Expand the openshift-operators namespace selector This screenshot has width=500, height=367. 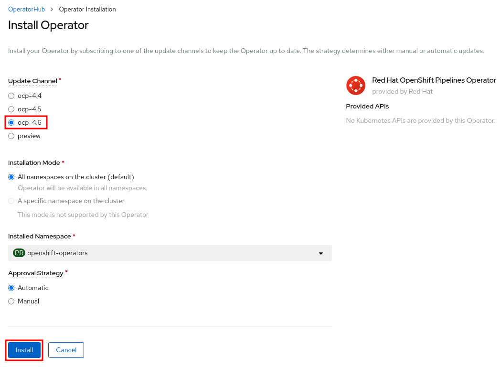170,253
